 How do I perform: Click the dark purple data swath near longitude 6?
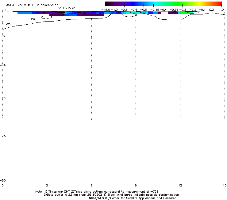90,15
